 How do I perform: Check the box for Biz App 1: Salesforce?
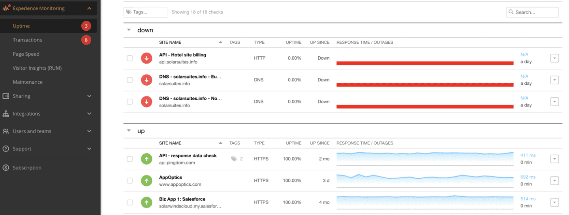[x=130, y=202]
